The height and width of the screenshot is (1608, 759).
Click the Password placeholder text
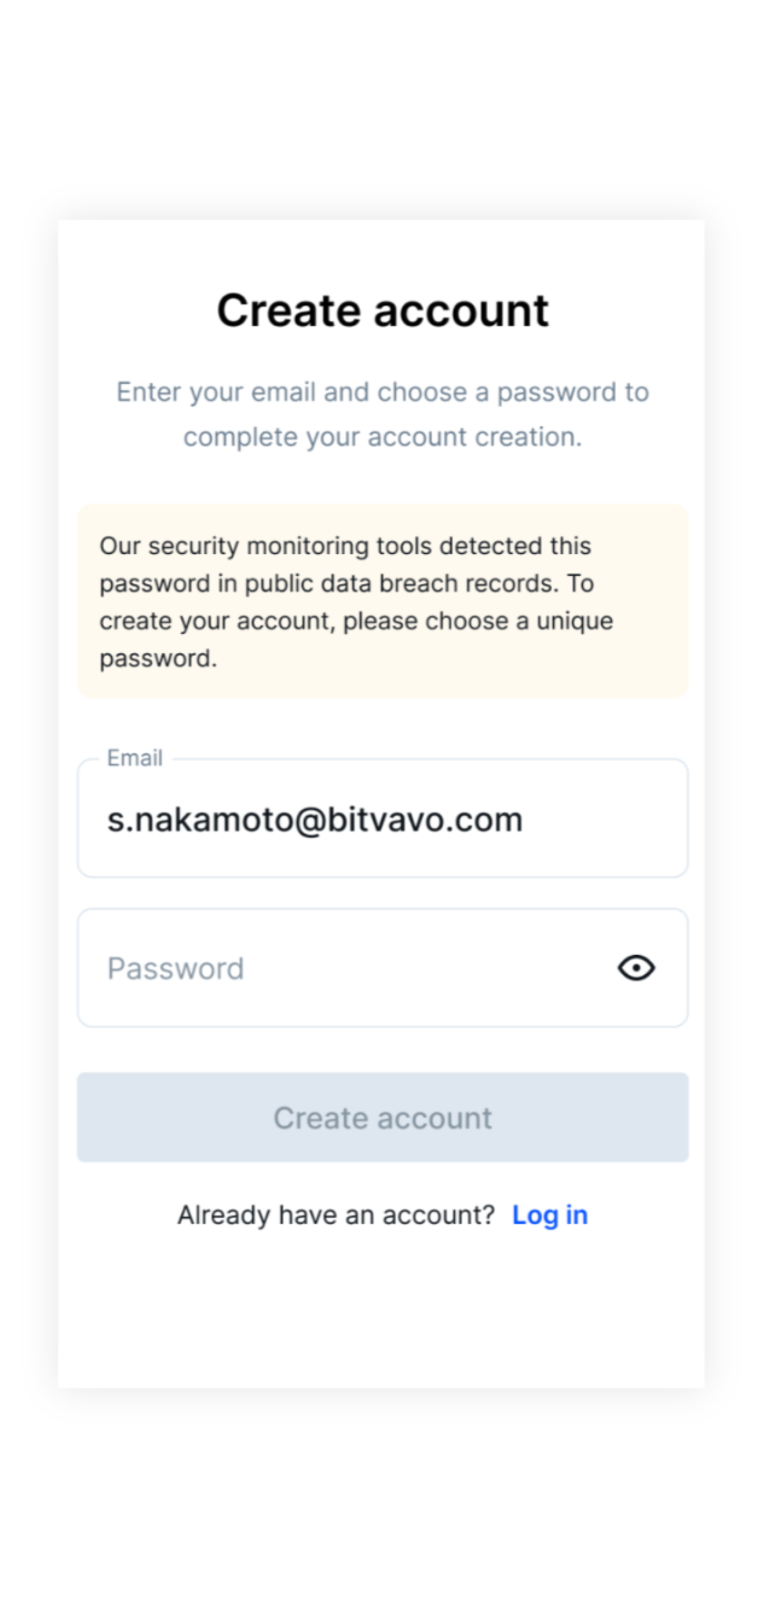176,968
